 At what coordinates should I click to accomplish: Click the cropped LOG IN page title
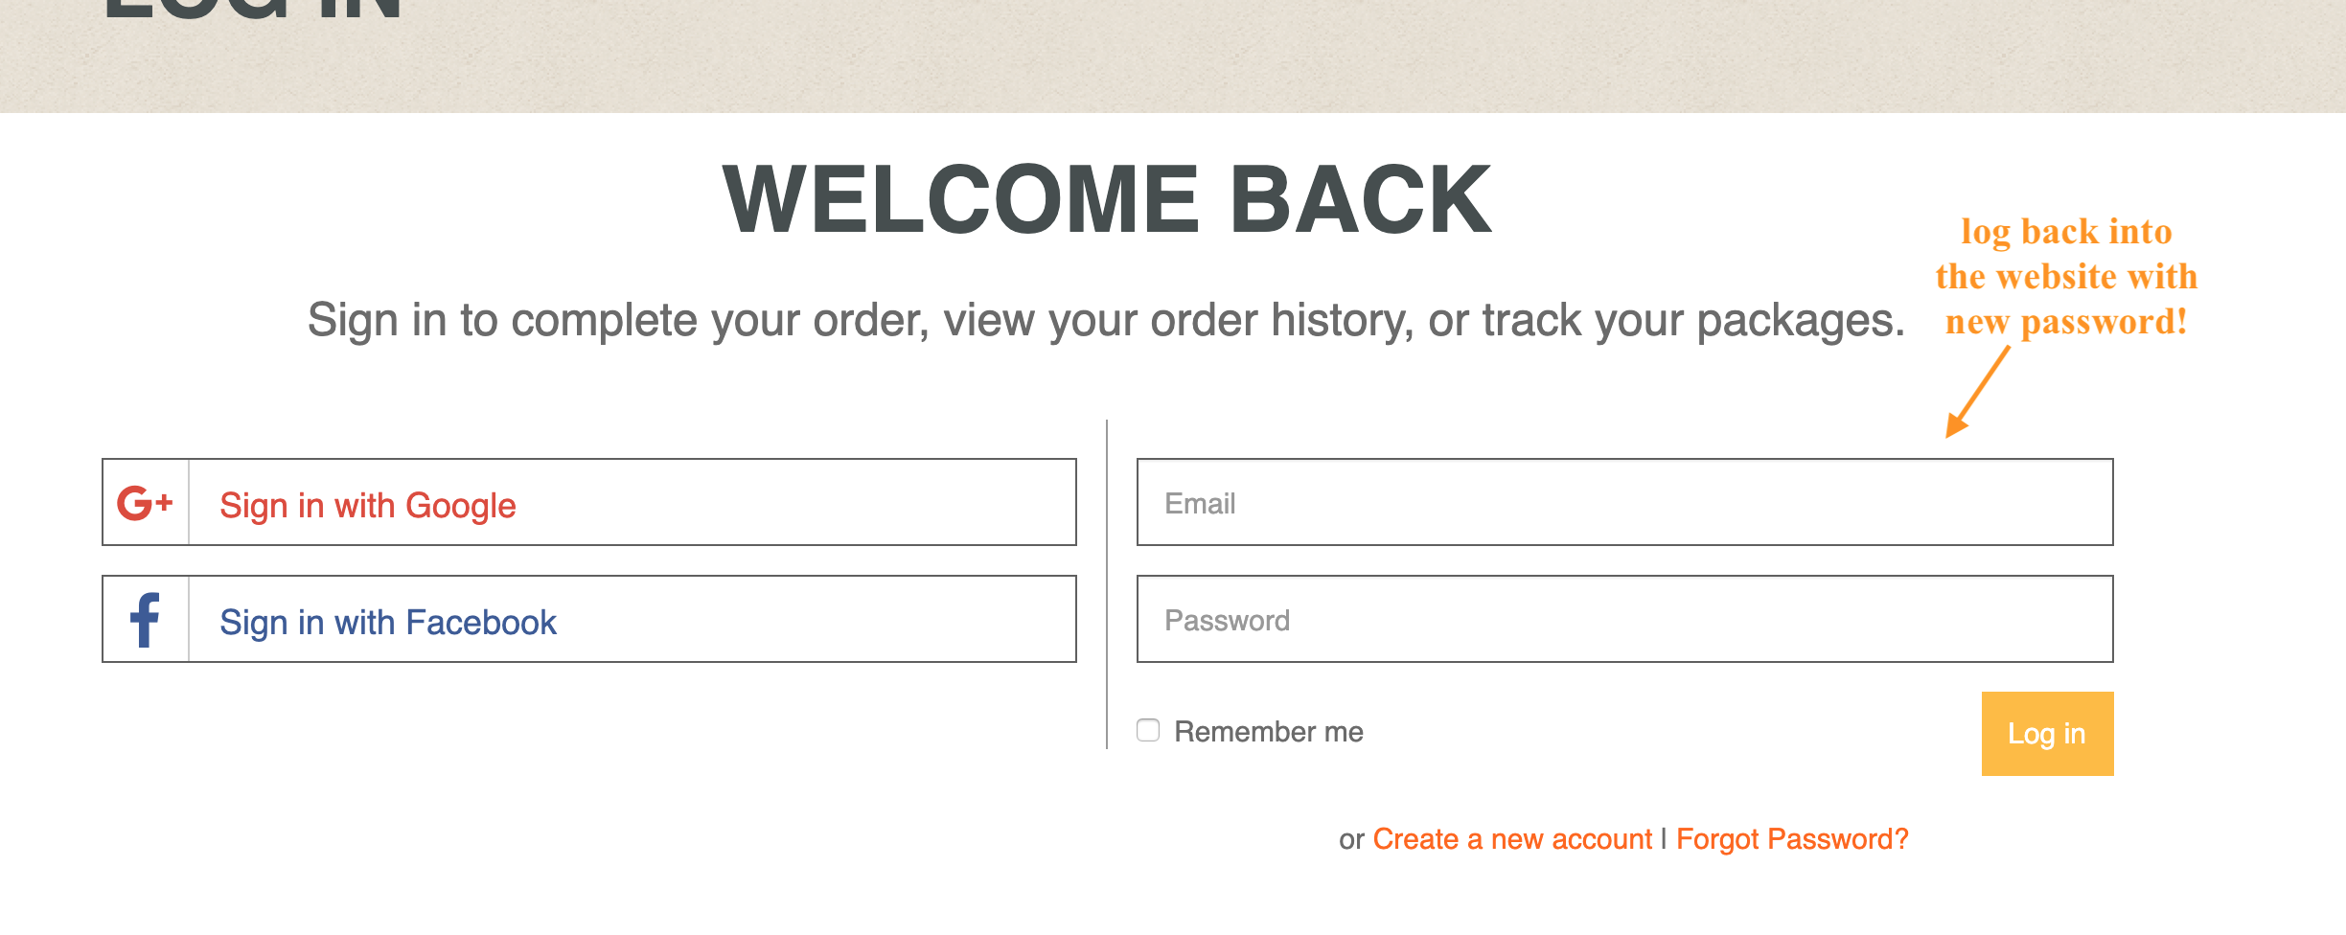(x=253, y=10)
